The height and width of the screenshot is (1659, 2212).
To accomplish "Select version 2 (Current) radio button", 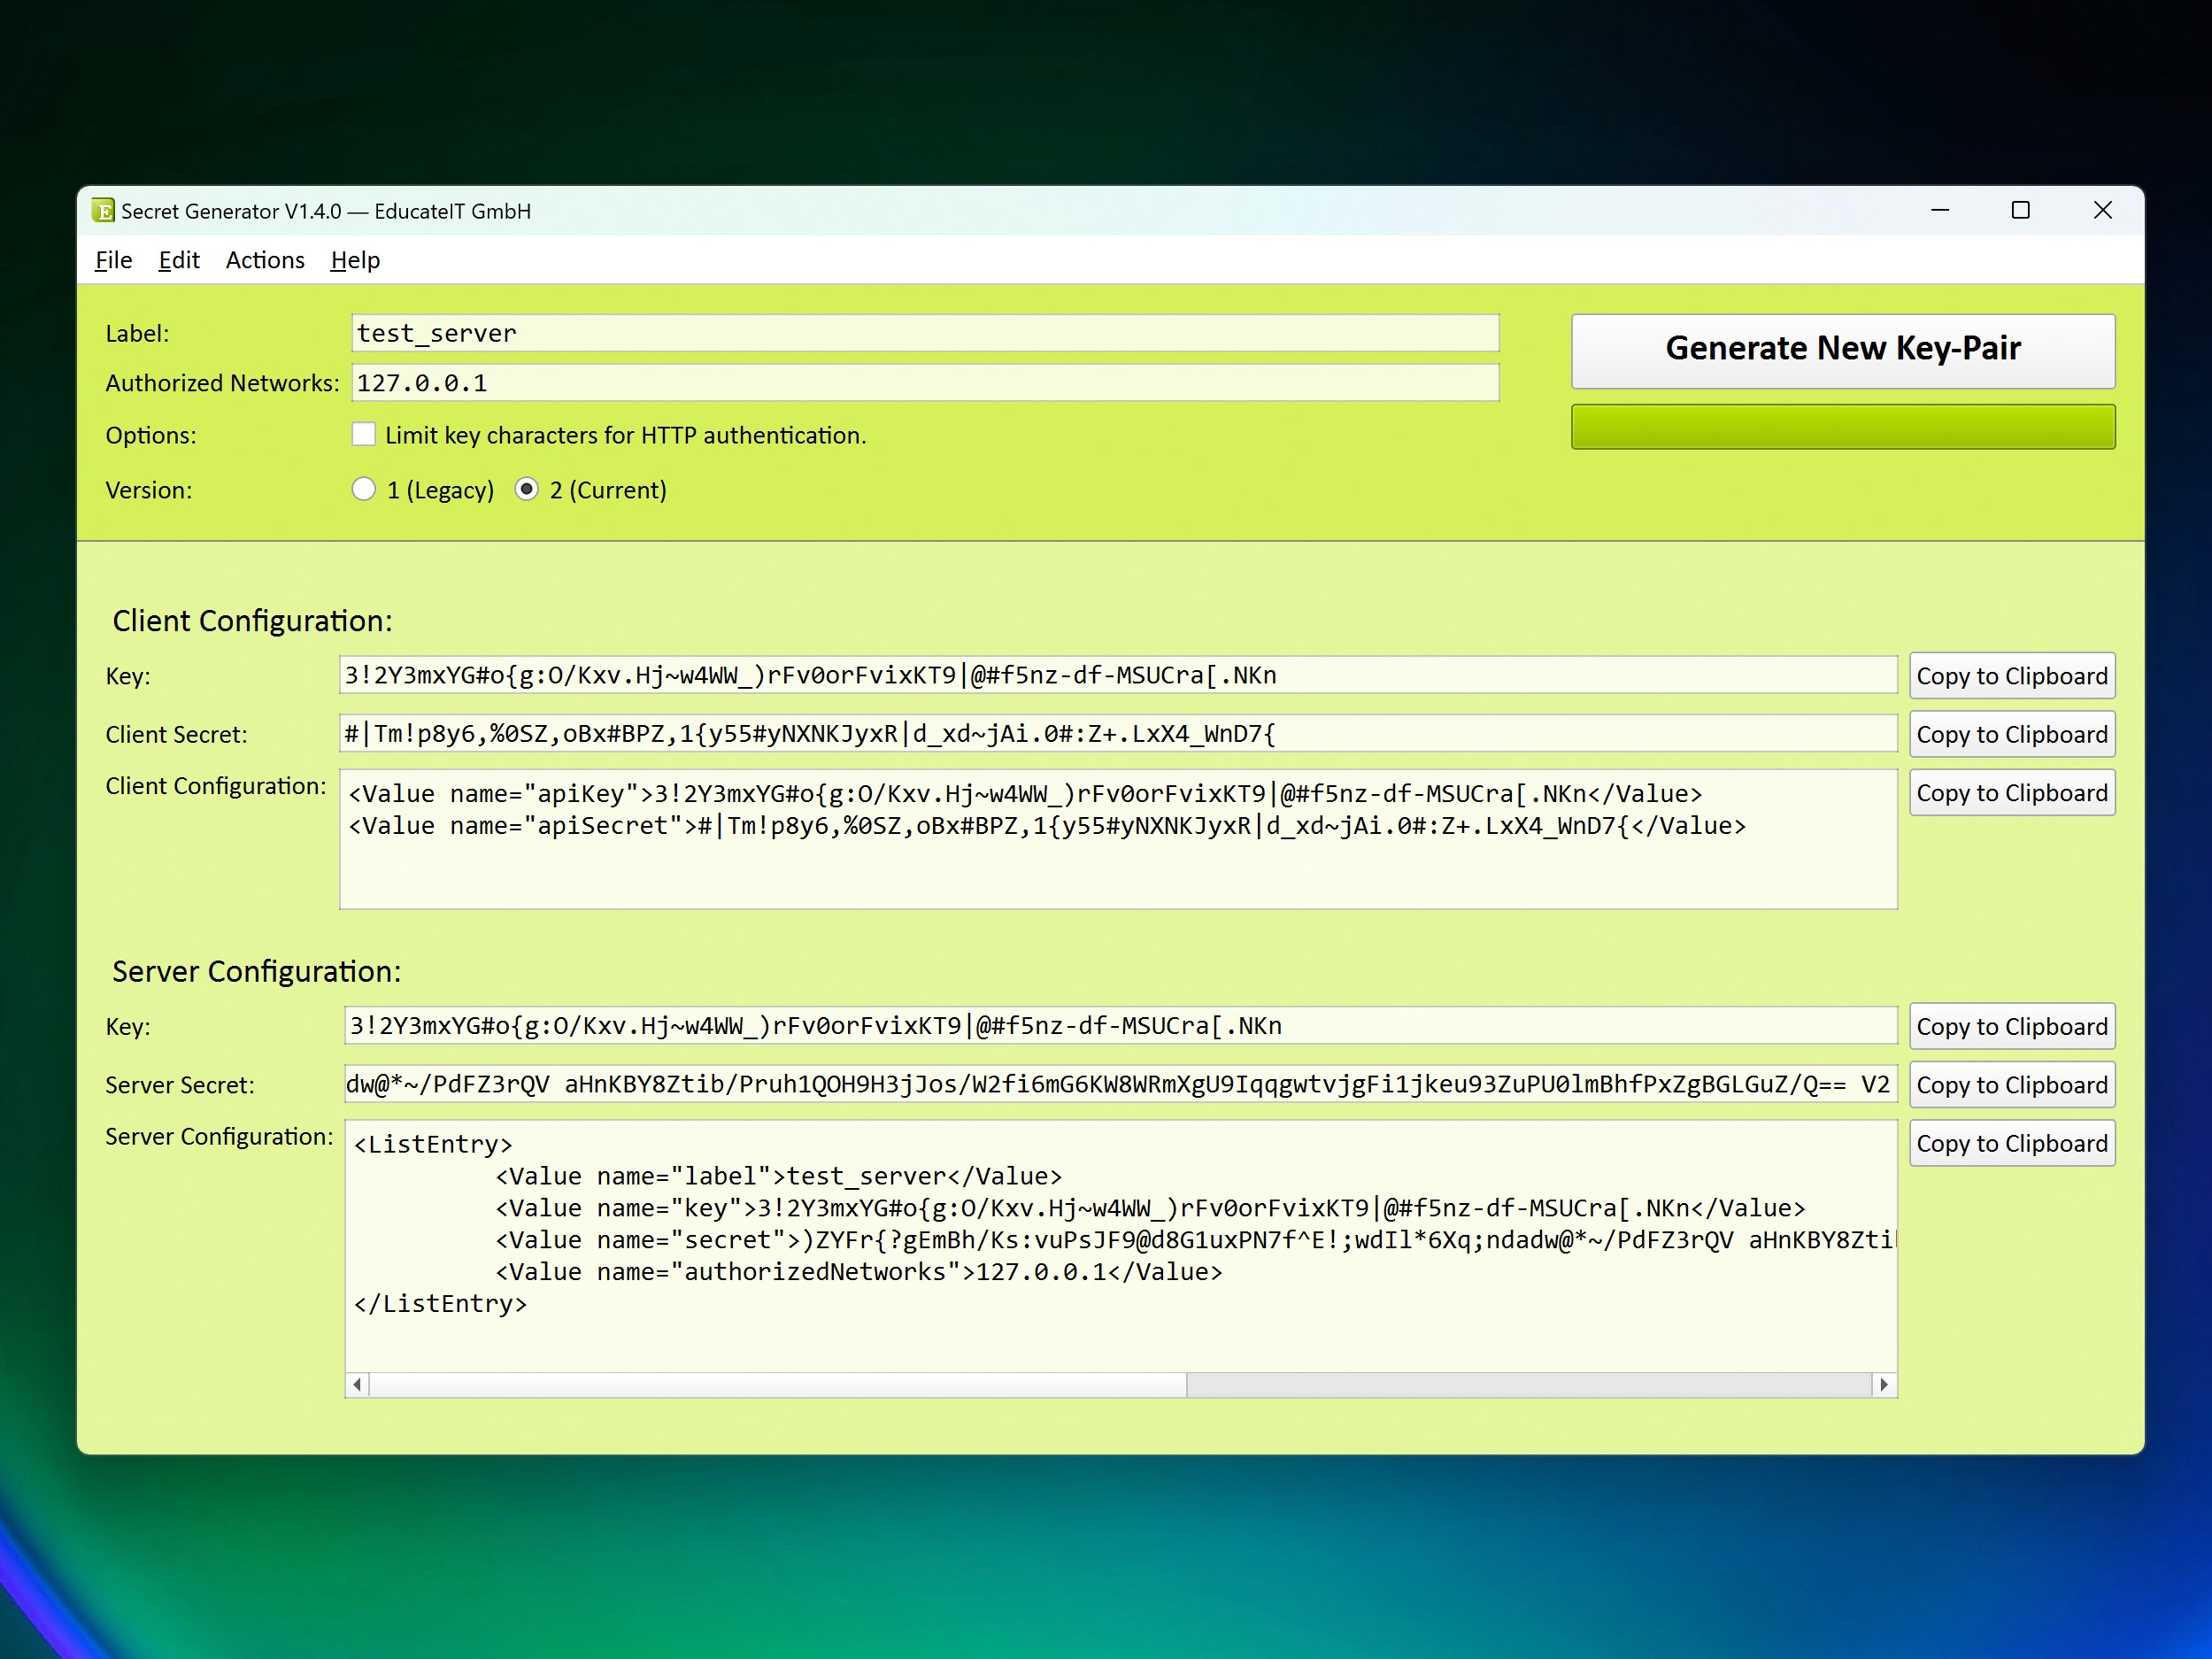I will coord(527,489).
